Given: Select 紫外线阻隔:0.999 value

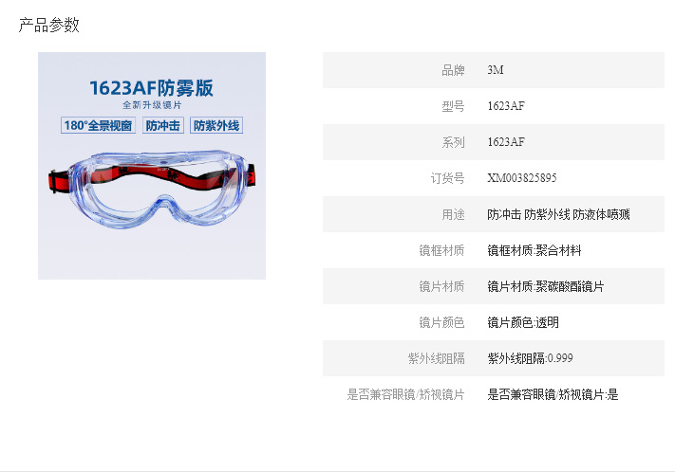Looking at the screenshot, I should click(x=530, y=358).
